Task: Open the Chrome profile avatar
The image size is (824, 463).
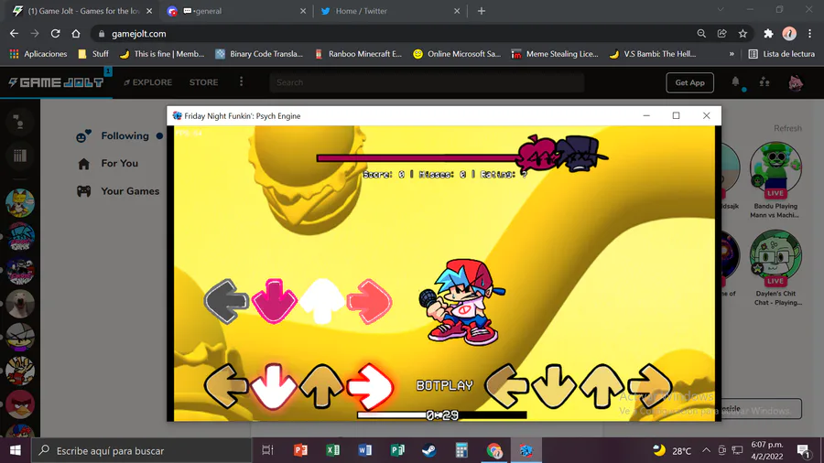Action: pyautogui.click(x=789, y=34)
